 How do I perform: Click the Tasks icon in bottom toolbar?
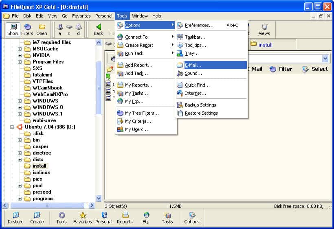(167, 218)
